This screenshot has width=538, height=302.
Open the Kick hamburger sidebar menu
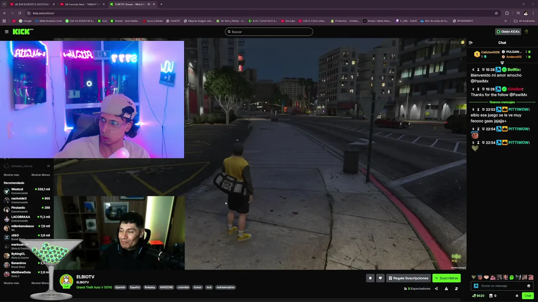[6, 31]
